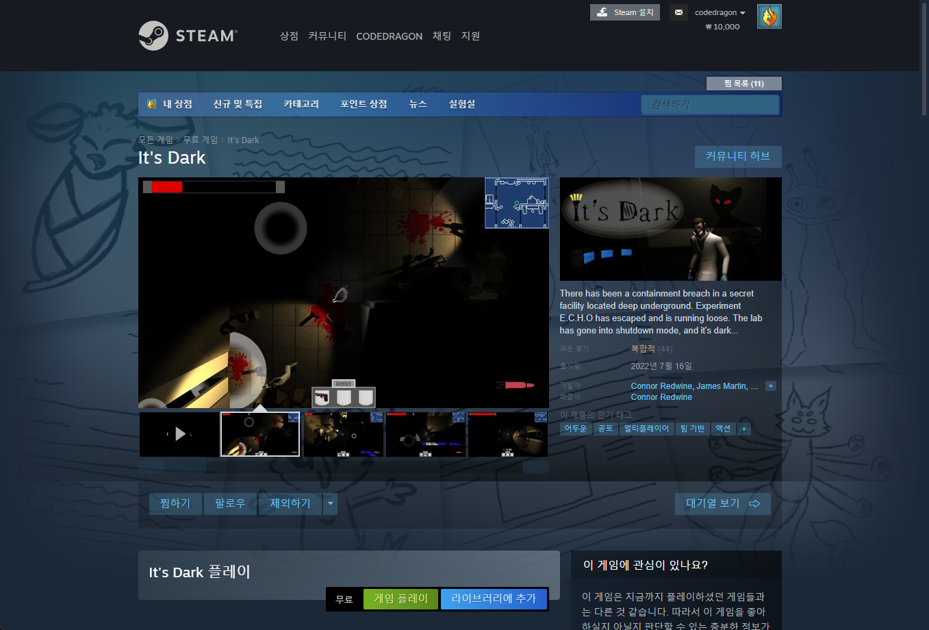This screenshot has height=630, width=929.
Task: Click green 게임 플레이 button
Action: [x=400, y=599]
